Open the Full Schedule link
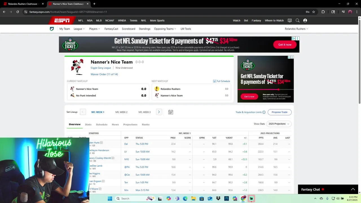Viewport: 361px width, 203px height. [222, 81]
